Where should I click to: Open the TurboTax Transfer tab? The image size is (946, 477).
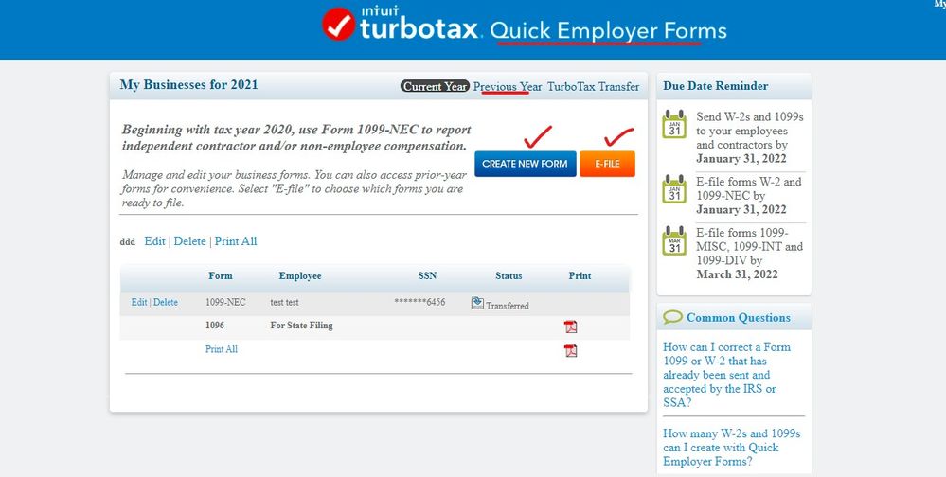pos(593,86)
